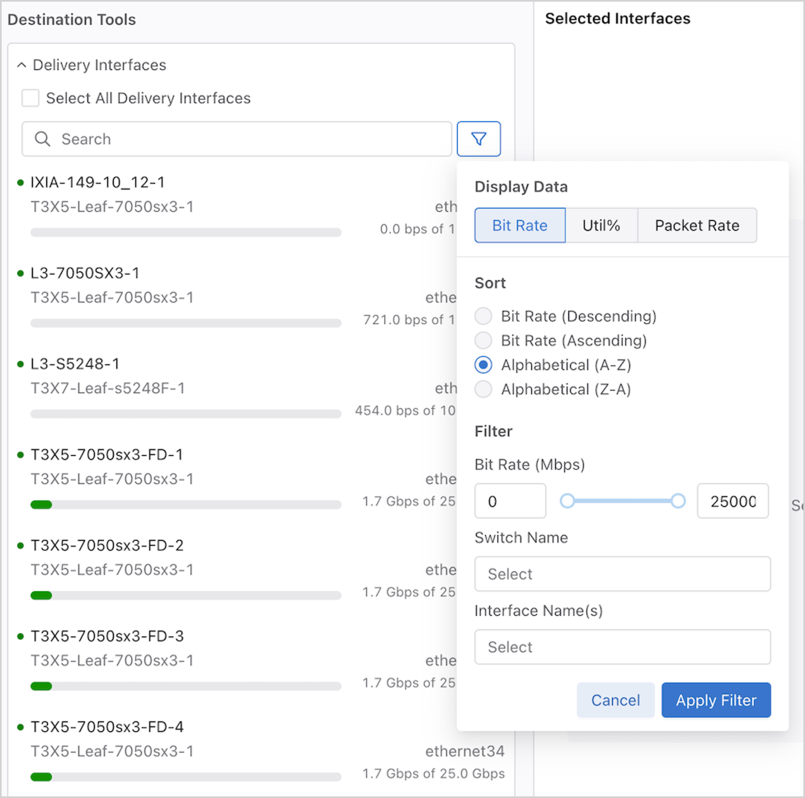Click green status dot beside L3-S5248-1
805x798 pixels.
[21, 364]
